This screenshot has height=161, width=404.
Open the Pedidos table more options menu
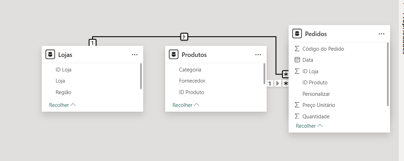pyautogui.click(x=381, y=34)
